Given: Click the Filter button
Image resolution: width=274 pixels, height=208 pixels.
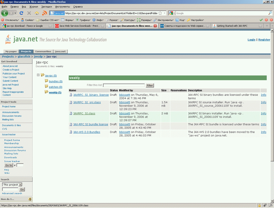Looking at the screenshot, I should (150, 85).
